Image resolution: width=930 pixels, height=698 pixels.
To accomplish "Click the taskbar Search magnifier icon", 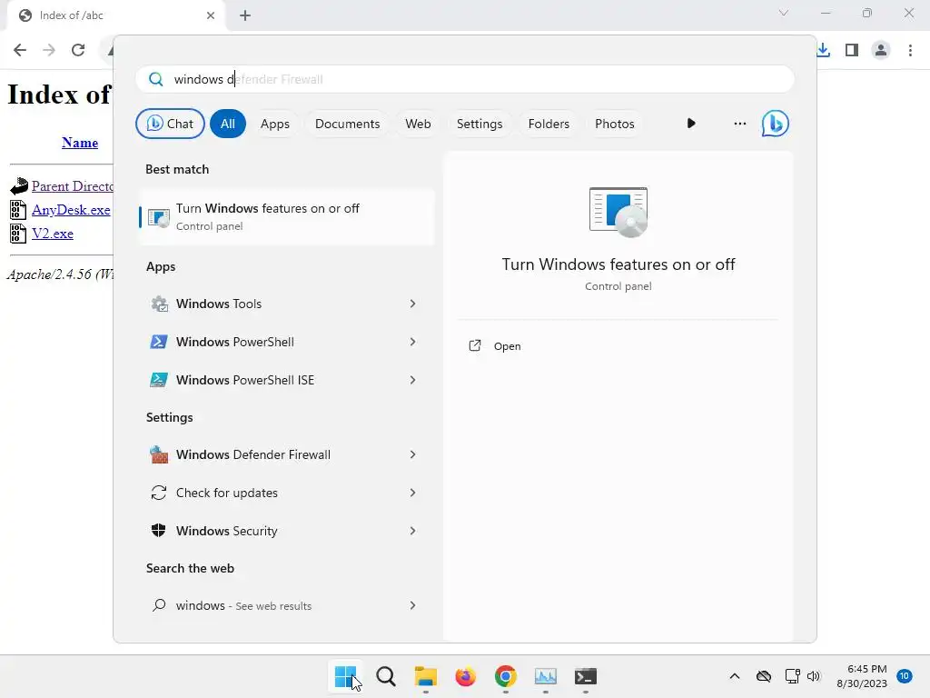I will (x=385, y=676).
